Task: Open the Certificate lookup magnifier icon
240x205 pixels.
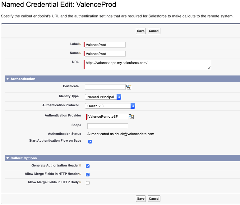Action: [x=129, y=87]
